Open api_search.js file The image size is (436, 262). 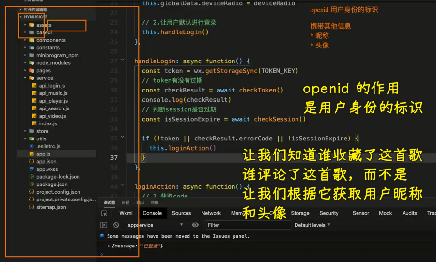[x=54, y=108]
